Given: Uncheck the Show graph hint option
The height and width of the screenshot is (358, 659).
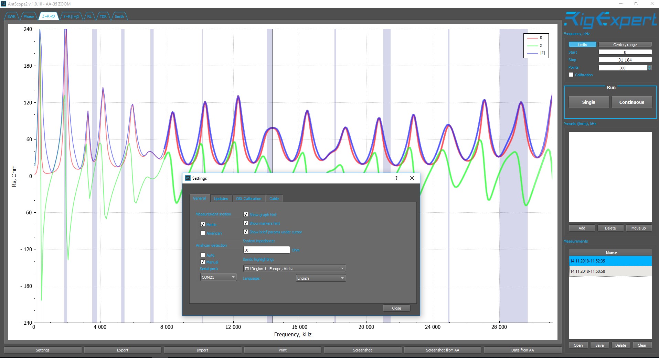Looking at the screenshot, I should (x=246, y=214).
